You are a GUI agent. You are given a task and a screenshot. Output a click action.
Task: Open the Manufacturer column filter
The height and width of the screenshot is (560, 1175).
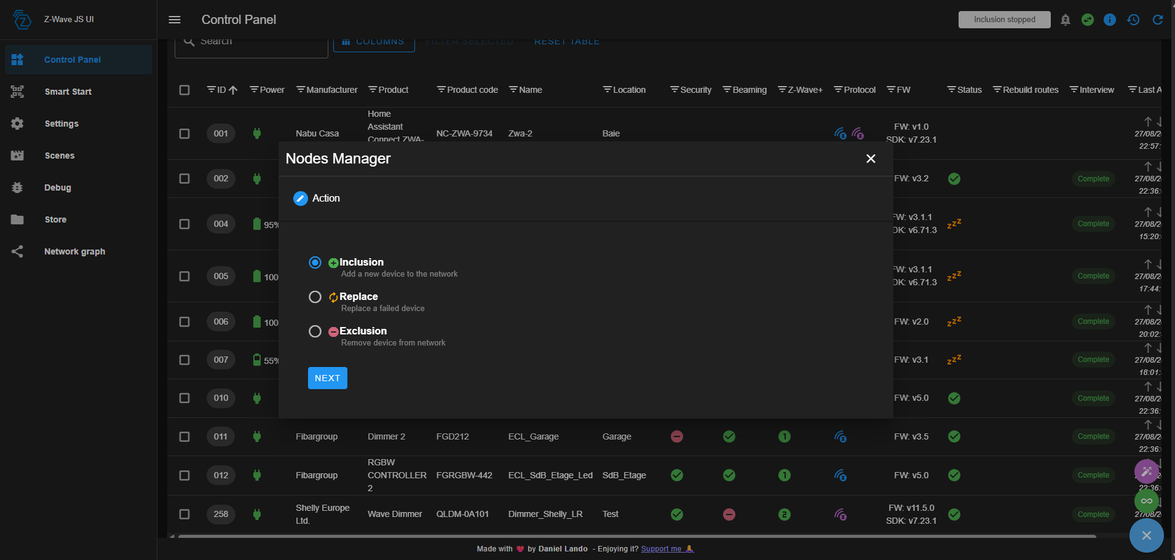301,90
